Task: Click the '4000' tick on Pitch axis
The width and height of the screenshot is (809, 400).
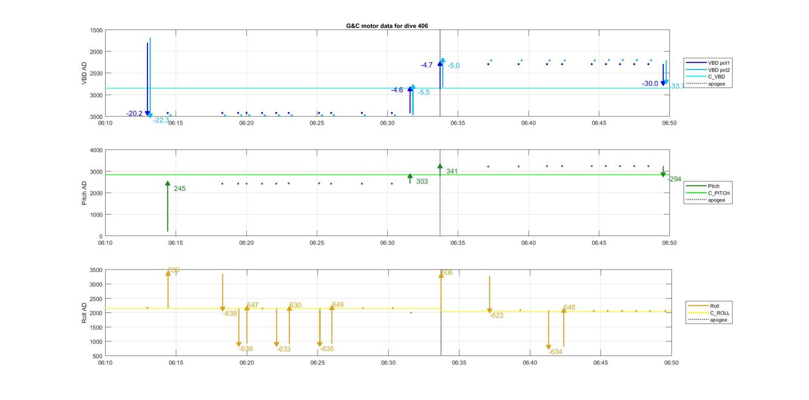Action: [x=97, y=150]
